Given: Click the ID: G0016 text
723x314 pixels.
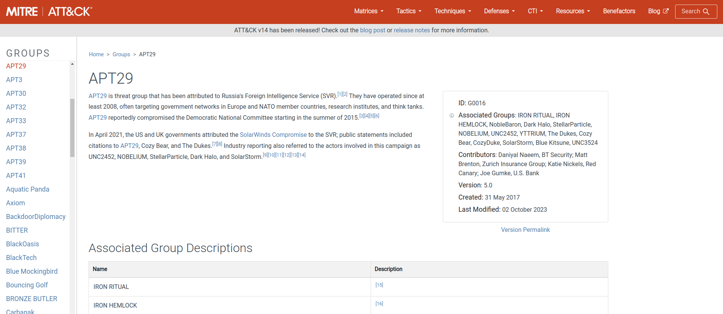Looking at the screenshot, I should coord(472,103).
